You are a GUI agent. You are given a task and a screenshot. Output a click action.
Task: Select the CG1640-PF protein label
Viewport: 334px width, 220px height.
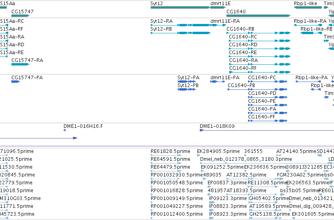pos(262,117)
